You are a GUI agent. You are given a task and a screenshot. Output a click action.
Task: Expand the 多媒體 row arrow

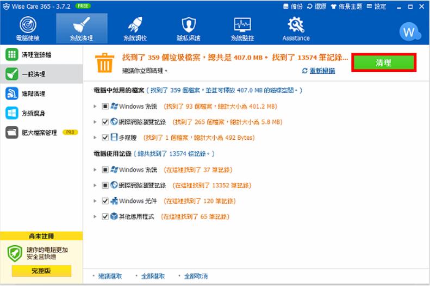[95, 138]
